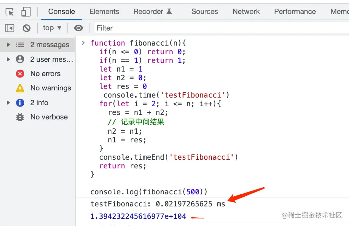Open the Network tab
This screenshot has height=226, width=349.
coord(246,12)
